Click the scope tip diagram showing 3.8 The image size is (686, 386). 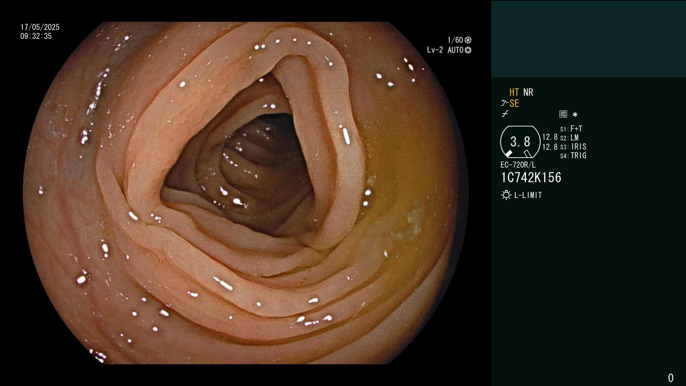(x=520, y=142)
